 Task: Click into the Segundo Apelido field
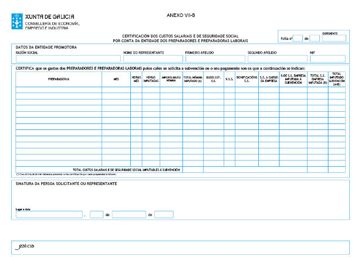(x=277, y=59)
